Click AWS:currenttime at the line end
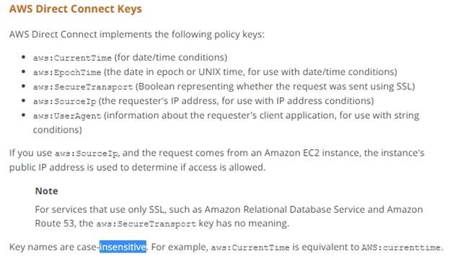Viewport: 450px width, 264px height. [401, 247]
